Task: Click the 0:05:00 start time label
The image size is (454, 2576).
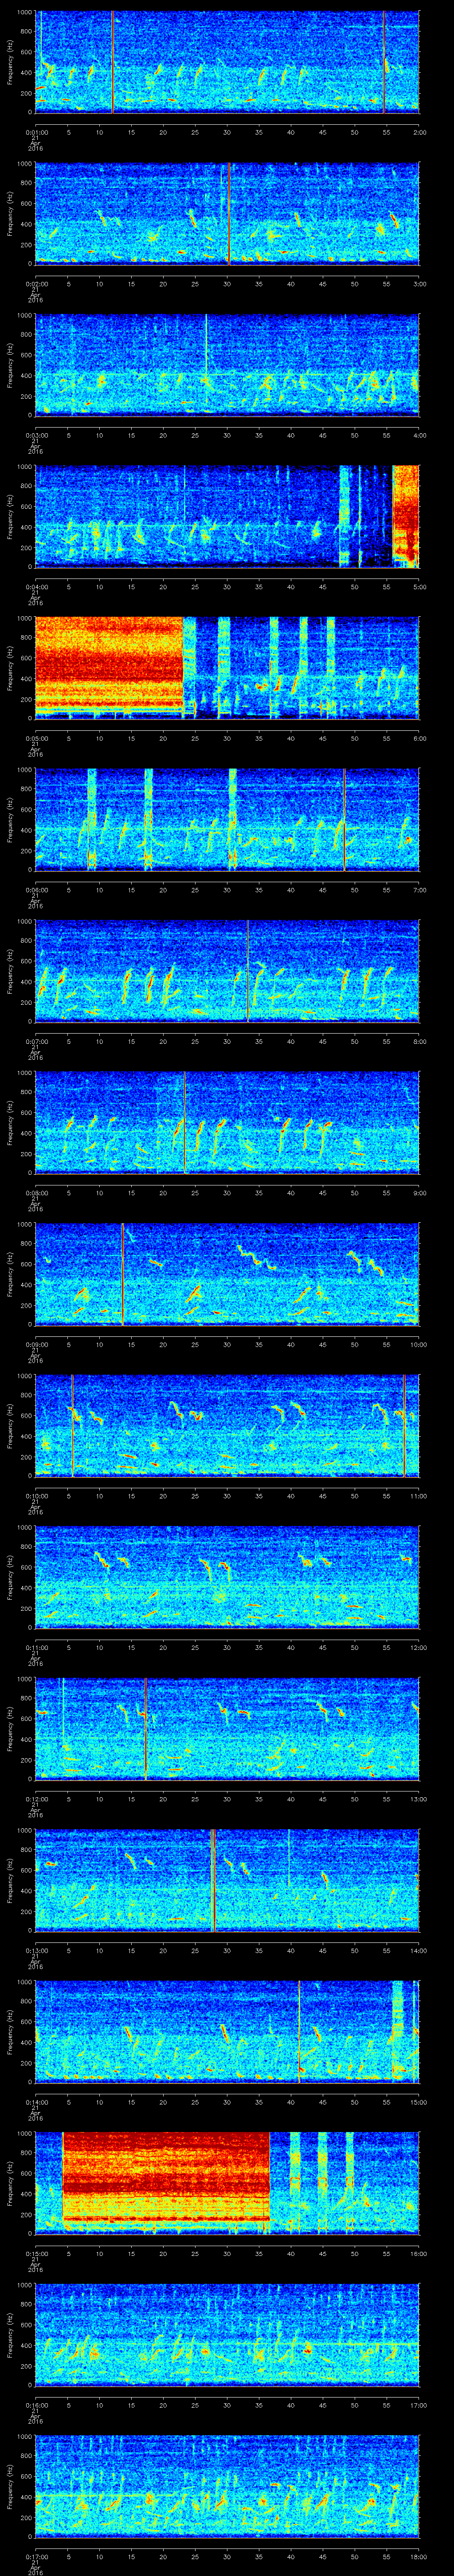Action: [x=37, y=737]
